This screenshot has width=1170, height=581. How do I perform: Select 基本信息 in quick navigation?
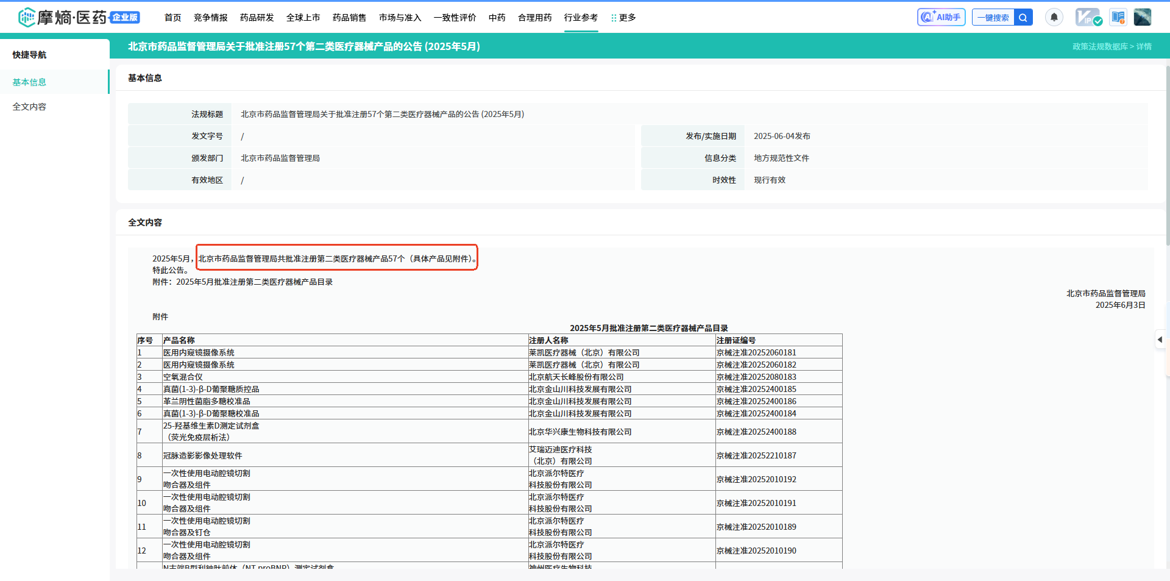coord(54,82)
